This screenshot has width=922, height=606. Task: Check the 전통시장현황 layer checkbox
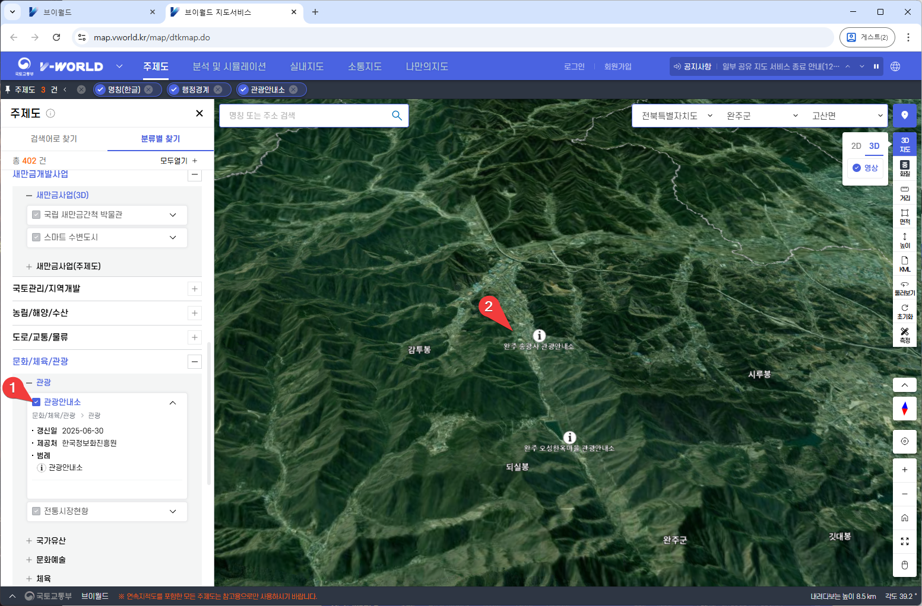(36, 511)
